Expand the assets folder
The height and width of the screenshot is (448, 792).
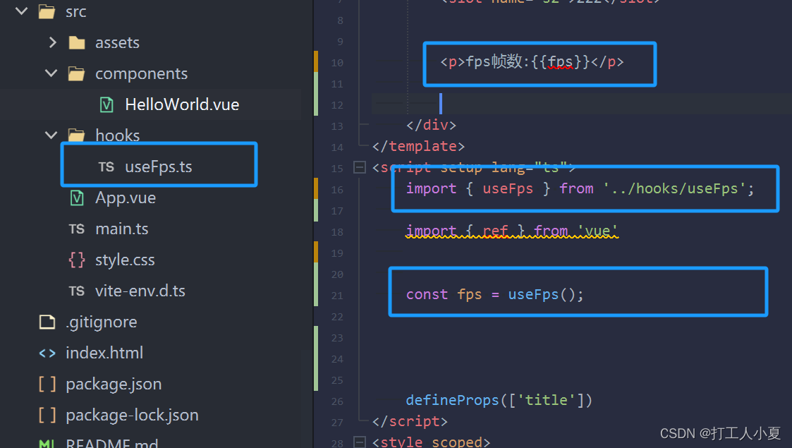click(x=51, y=42)
